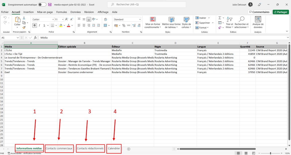Viewport: 291px width, 155px height.
Task: Expand the Name Box dropdown arrow
Action: tap(18, 38)
